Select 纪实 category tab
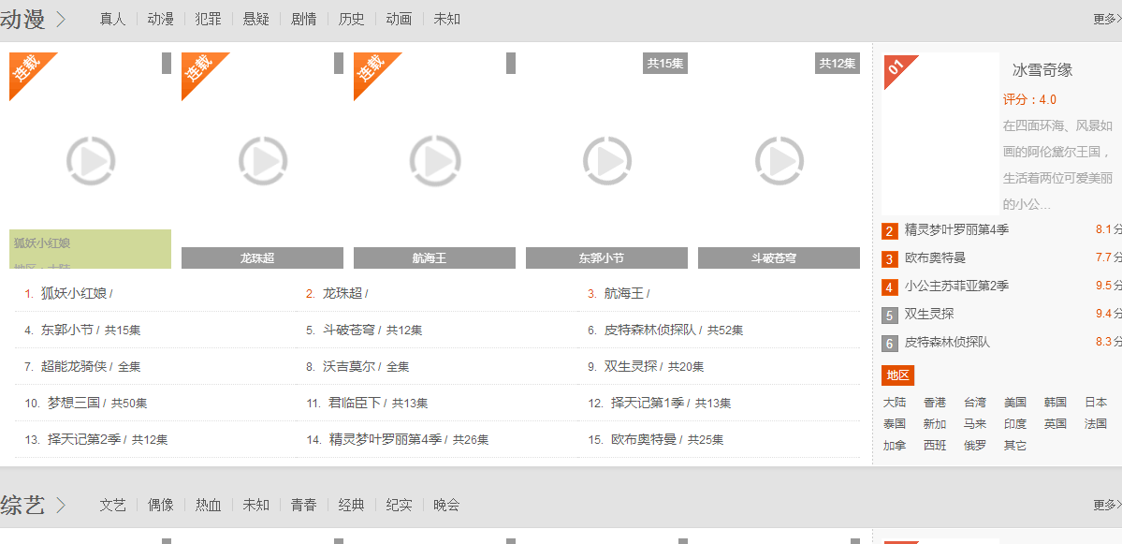The height and width of the screenshot is (544, 1122). (399, 506)
